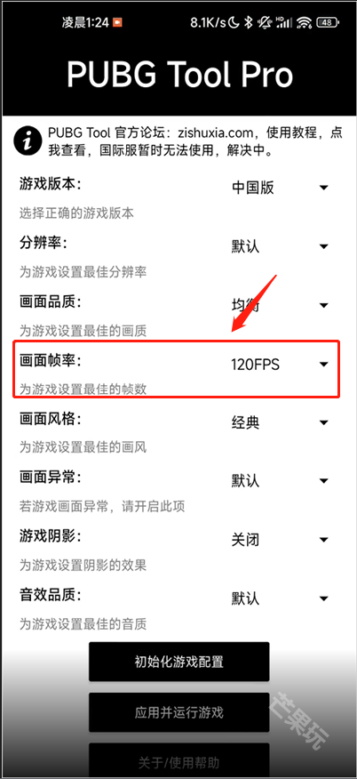This screenshot has width=357, height=779.
Task: Open the 画面帧率 dropdown showing 120FPS
Action: (280, 365)
